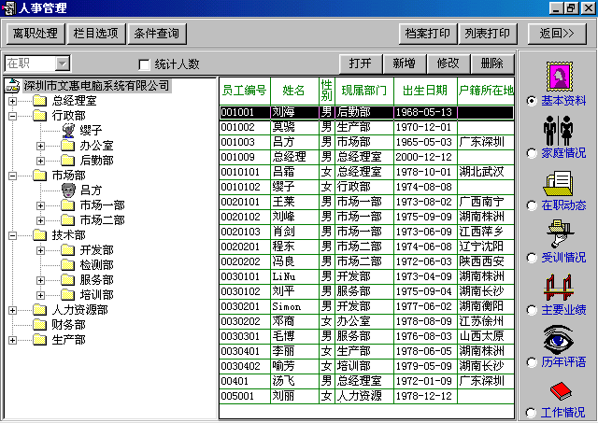598x423 pixels.
Task: Collapse the 市场部 tree node
Action: click(x=12, y=176)
